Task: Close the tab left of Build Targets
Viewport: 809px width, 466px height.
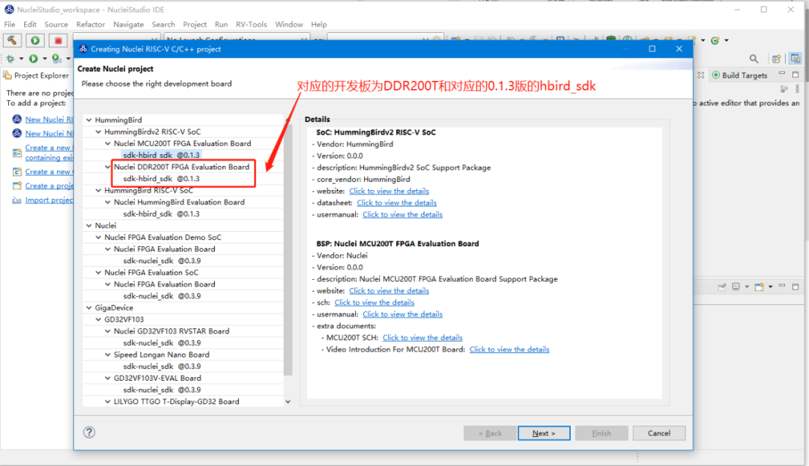Action: [x=700, y=76]
